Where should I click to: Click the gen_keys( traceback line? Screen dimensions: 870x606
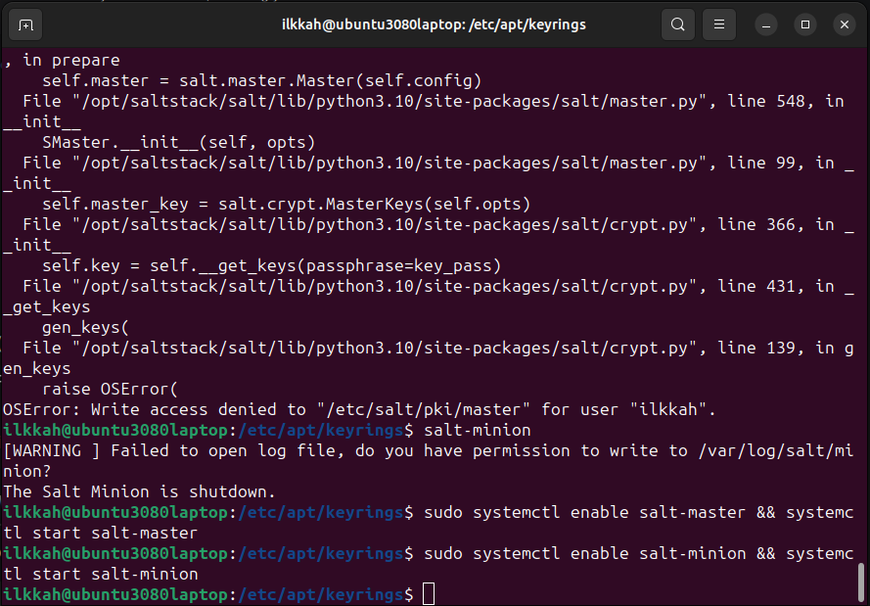tap(85, 327)
